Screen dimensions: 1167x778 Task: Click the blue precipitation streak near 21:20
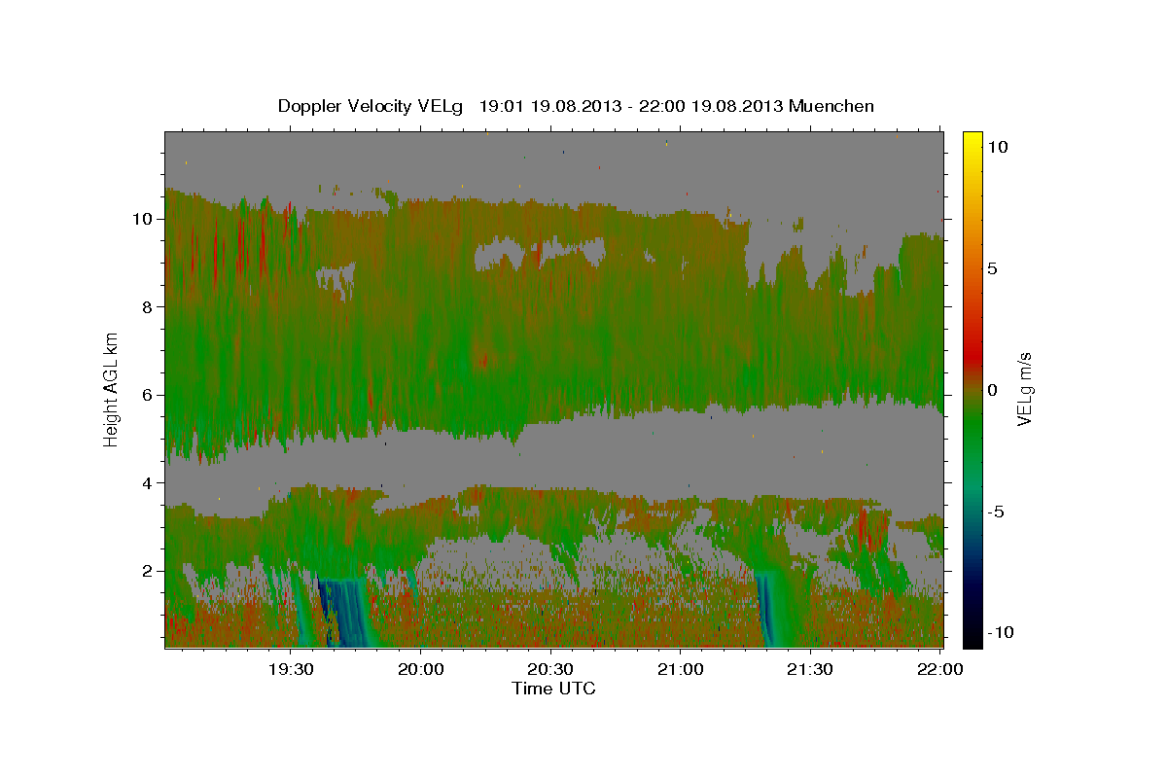(x=768, y=611)
